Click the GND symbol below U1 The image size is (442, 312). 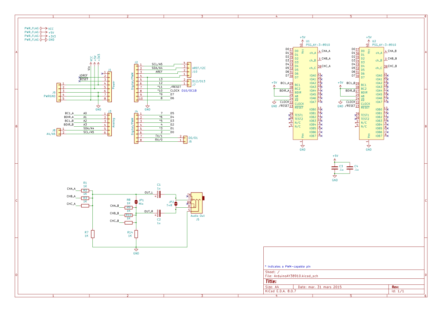coord(303,147)
